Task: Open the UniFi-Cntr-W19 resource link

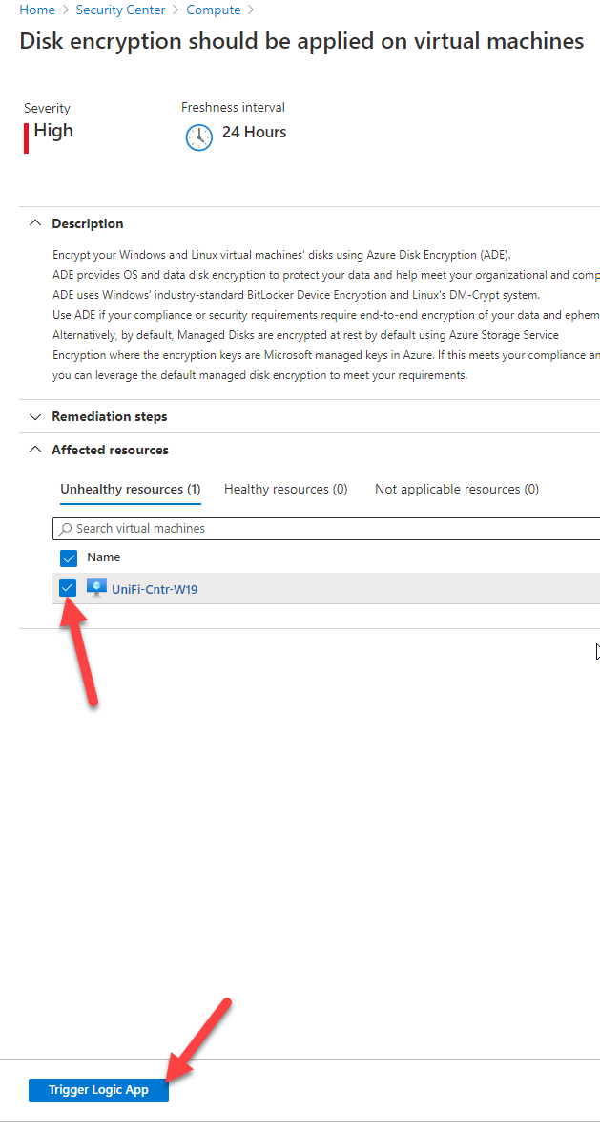Action: click(x=155, y=589)
